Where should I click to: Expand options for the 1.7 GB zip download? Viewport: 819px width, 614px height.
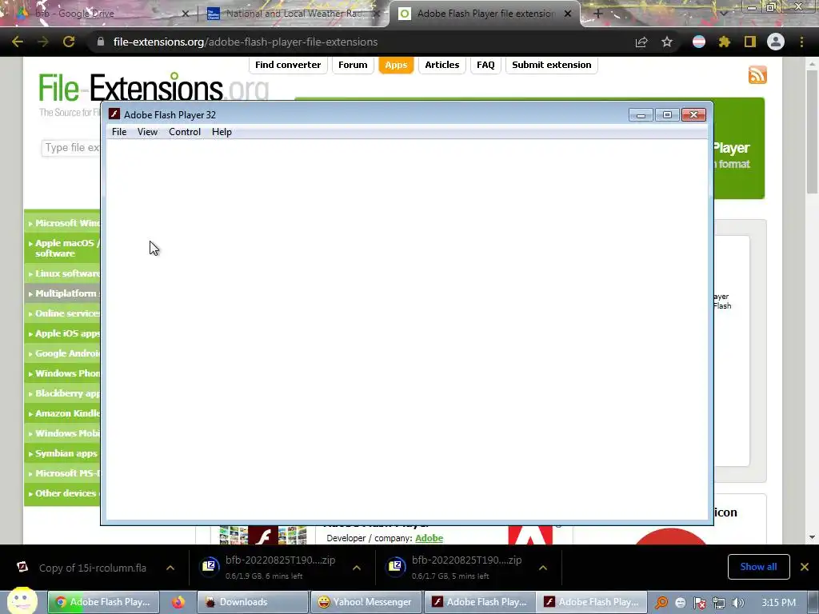pyautogui.click(x=543, y=568)
